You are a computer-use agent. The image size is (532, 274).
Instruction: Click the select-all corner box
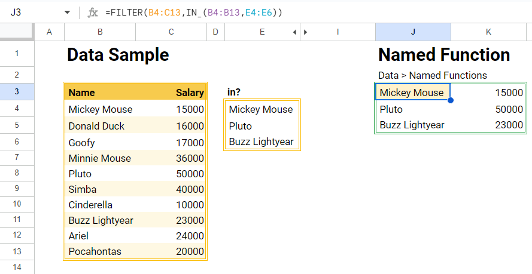coord(17,32)
